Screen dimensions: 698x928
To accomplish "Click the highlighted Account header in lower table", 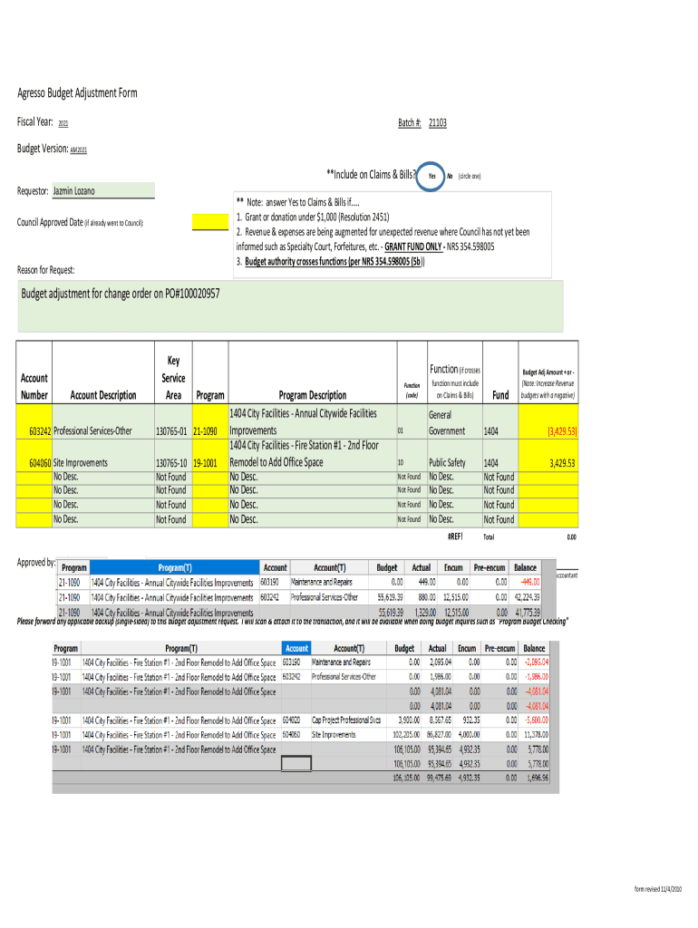I will coord(296,649).
